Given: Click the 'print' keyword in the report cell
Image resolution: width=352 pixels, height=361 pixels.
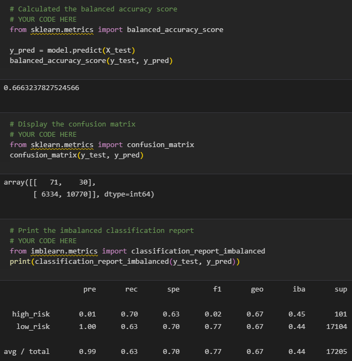Looking at the screenshot, I should [20, 262].
